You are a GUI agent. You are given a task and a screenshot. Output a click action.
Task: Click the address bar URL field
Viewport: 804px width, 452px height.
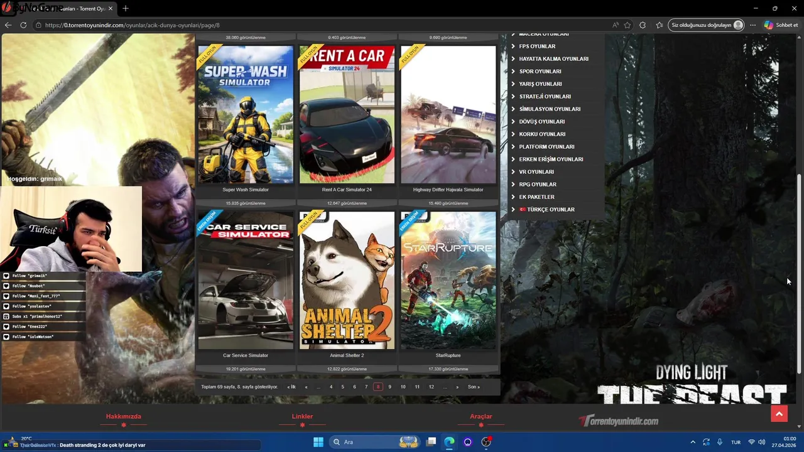click(x=320, y=25)
